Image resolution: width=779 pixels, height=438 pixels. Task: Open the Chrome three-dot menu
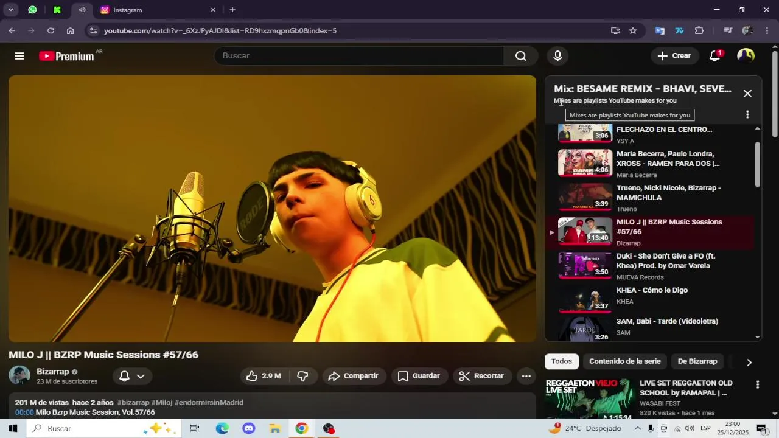[767, 30]
